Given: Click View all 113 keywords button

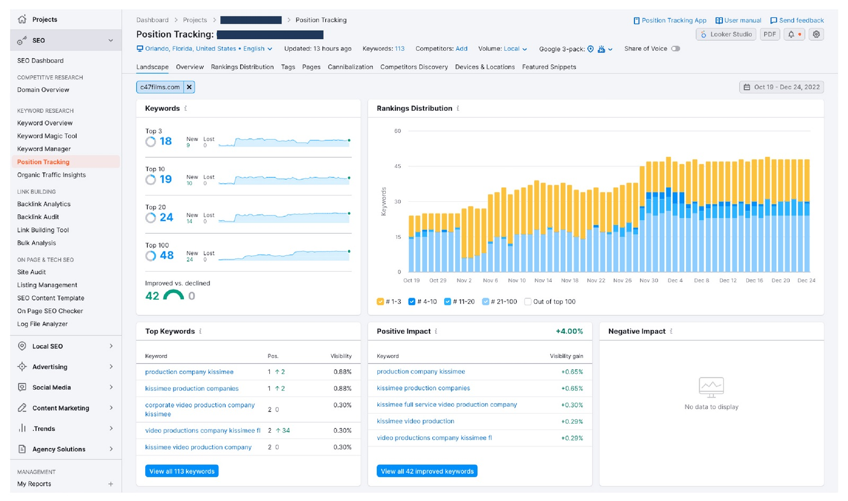Looking at the screenshot, I should click(182, 471).
